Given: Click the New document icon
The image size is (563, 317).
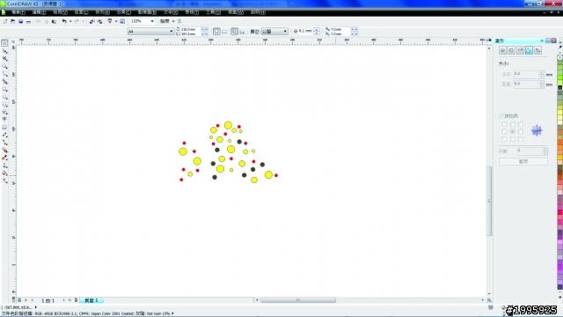Looking at the screenshot, I should 5,21.
